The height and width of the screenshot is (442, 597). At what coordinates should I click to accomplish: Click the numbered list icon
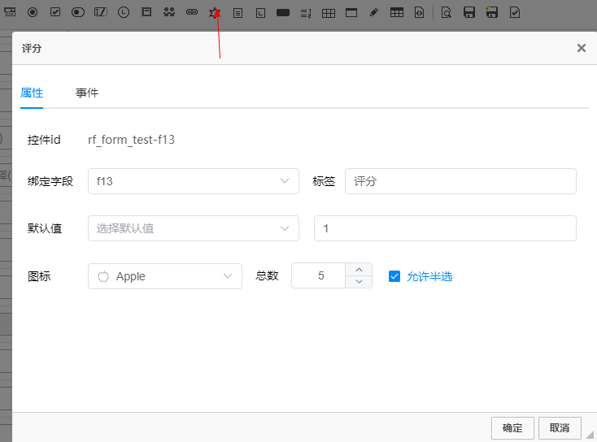[306, 13]
